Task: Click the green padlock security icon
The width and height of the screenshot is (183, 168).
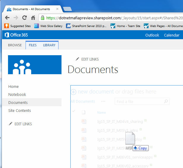Action: [42, 18]
